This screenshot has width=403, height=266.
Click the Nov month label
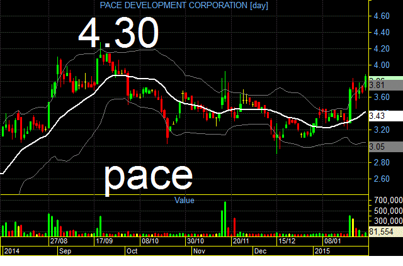click(199, 251)
